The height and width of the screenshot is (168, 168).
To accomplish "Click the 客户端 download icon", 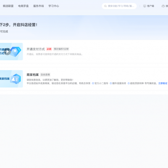I will click(x=144, y=6).
